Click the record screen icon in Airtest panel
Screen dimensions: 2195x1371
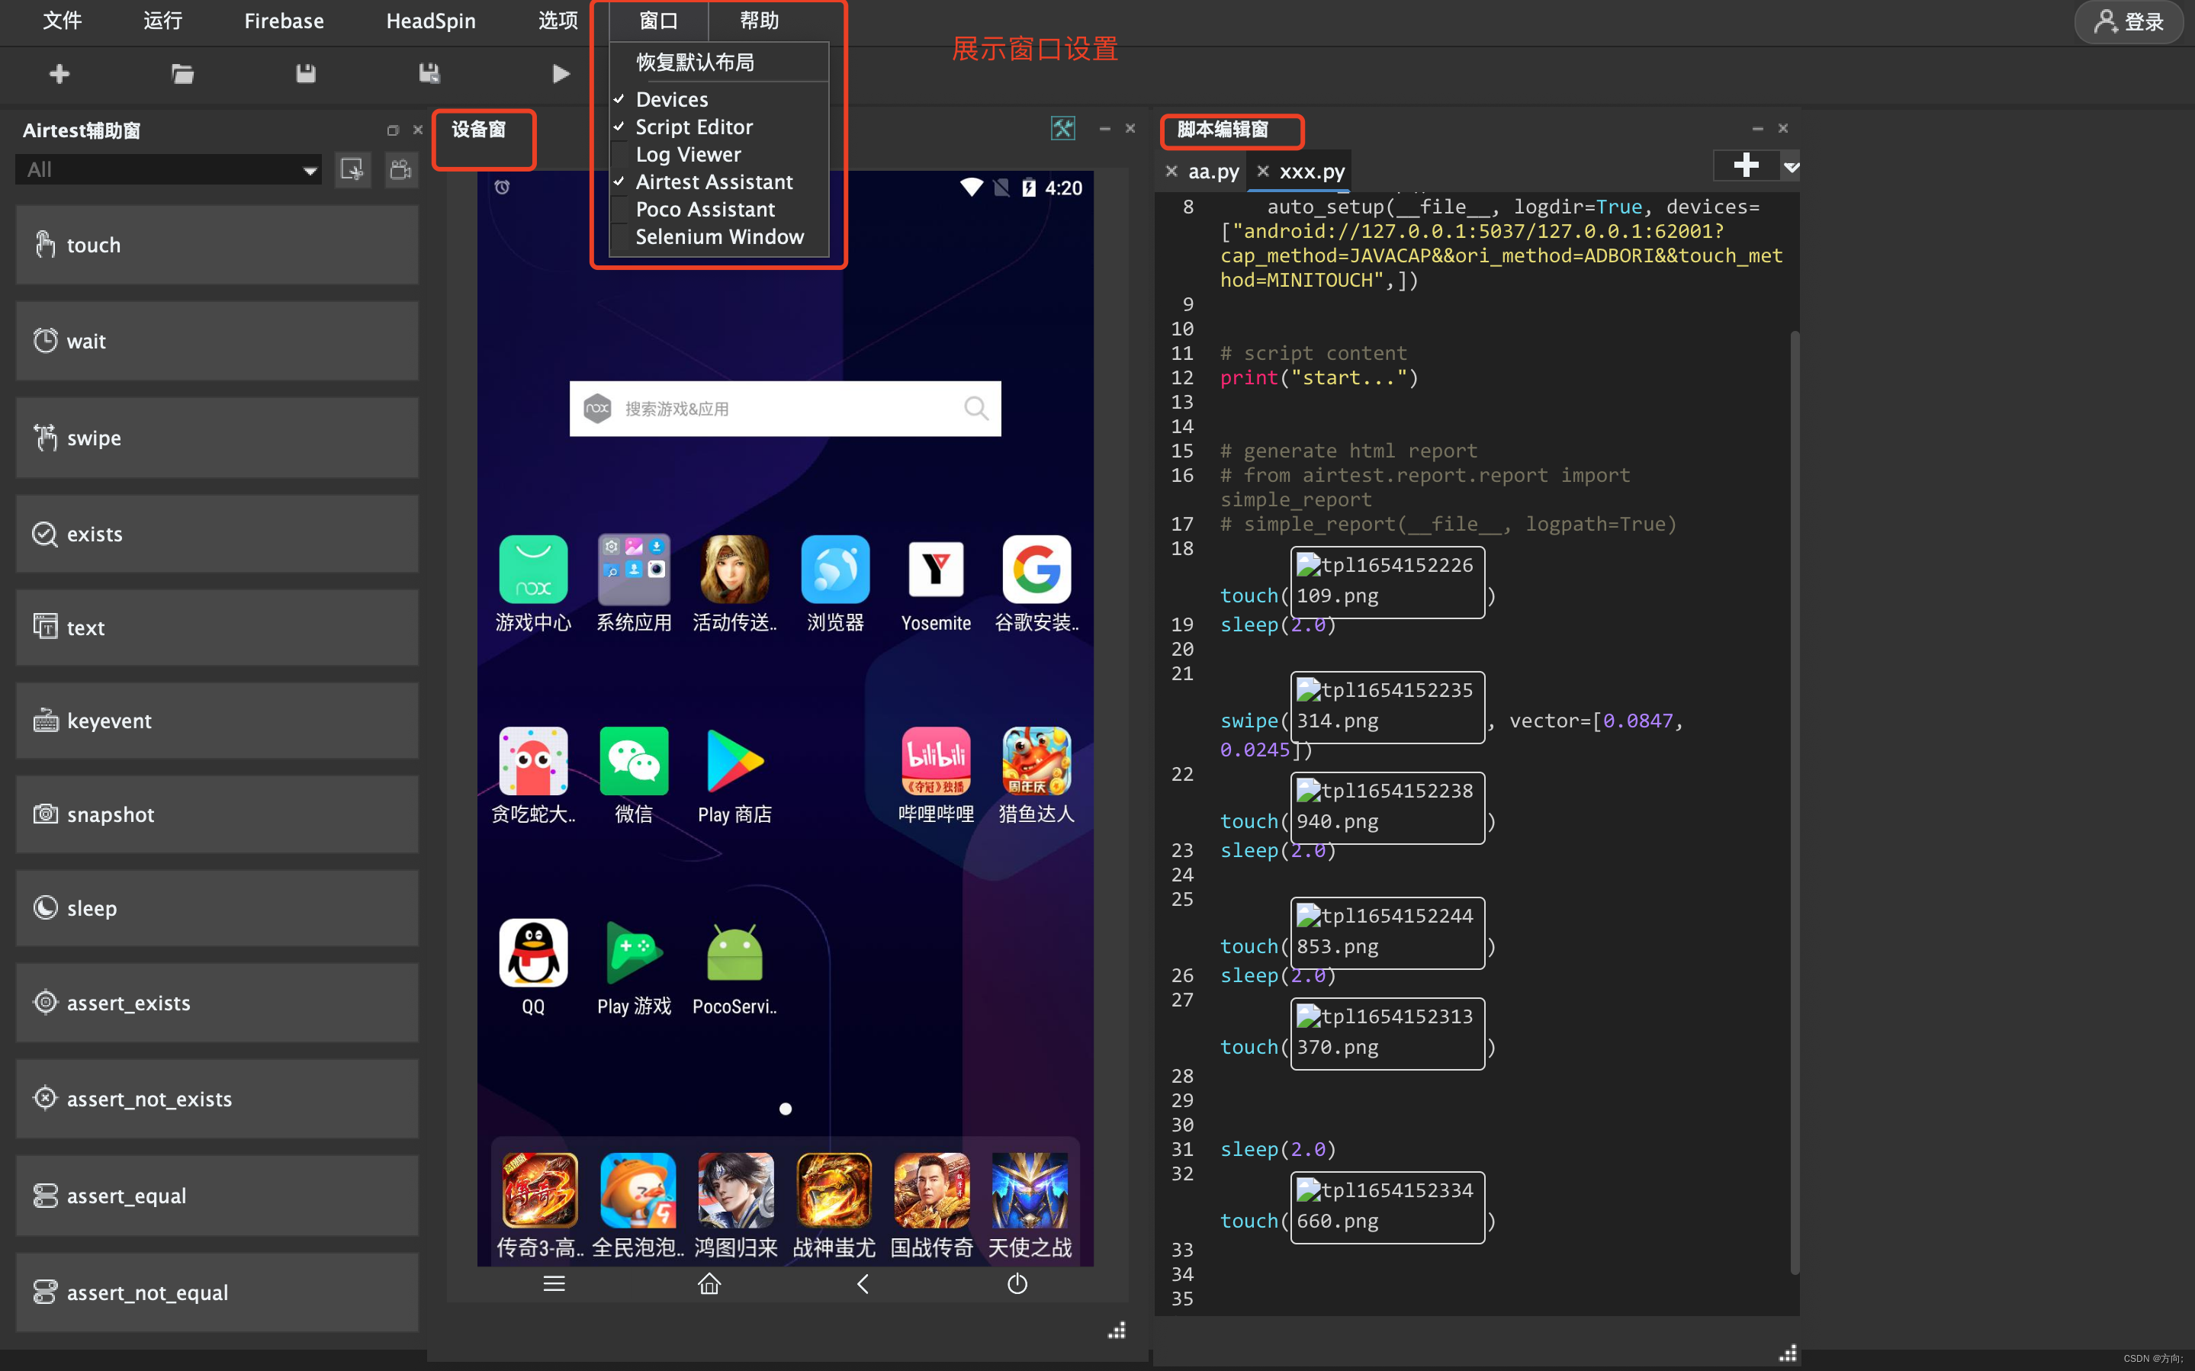(x=400, y=169)
